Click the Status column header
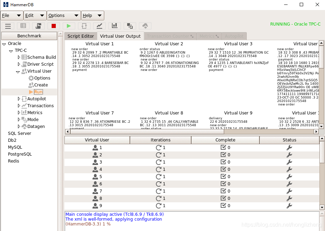 click(289, 140)
